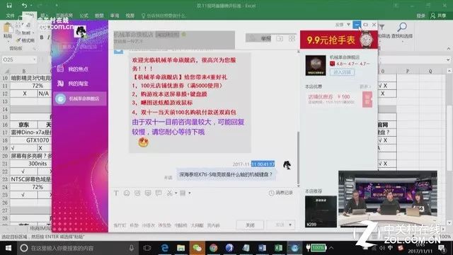Open the send button dropdown arrow
453x255 pixels.
(x=290, y=225)
